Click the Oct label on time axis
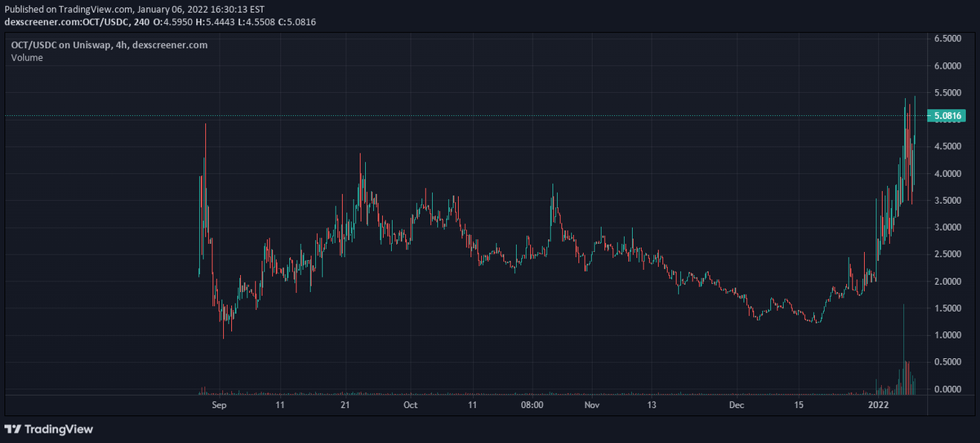 pyautogui.click(x=411, y=405)
